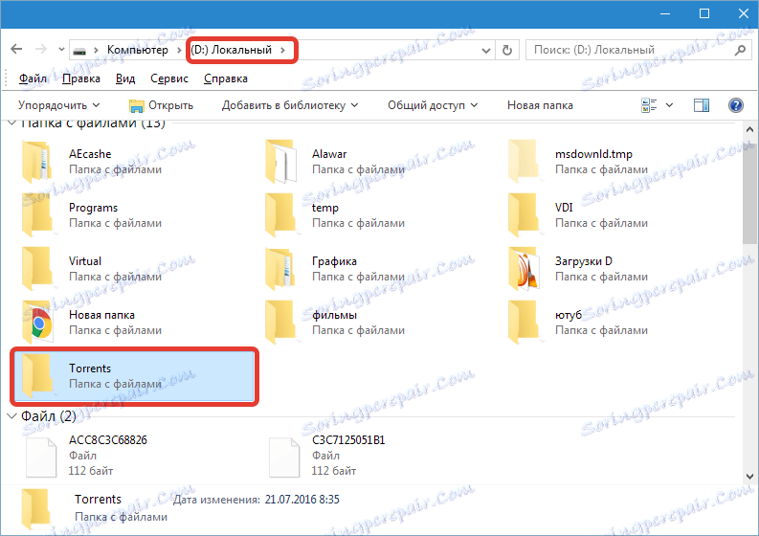Open the view options dropdown arrow
Screen dimensions: 759x536
(x=669, y=105)
